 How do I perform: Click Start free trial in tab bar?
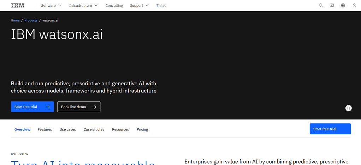(x=330, y=129)
